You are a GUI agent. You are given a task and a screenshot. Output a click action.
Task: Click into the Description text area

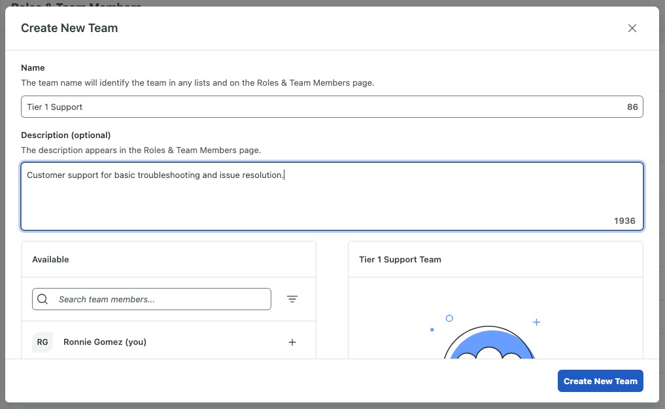[x=332, y=196]
